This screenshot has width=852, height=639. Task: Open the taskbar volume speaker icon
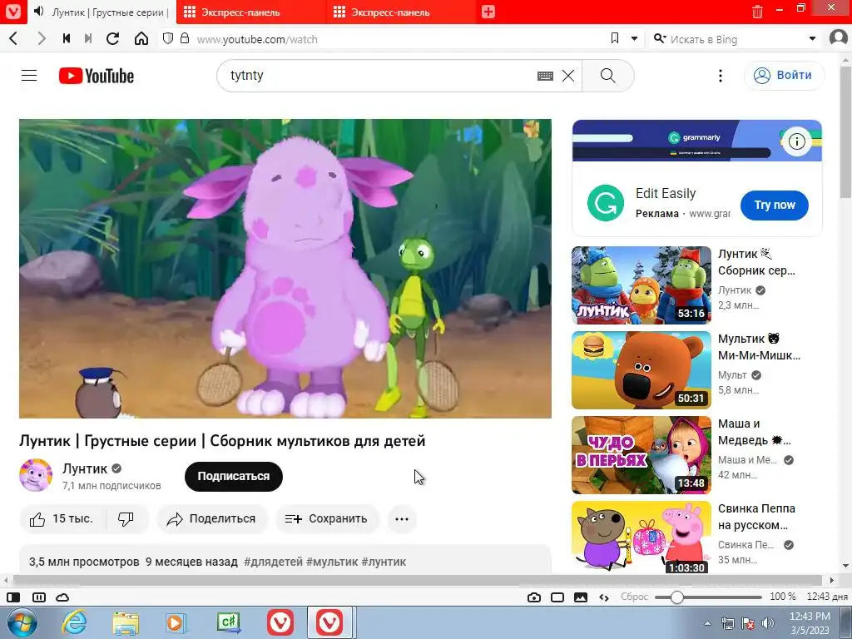pyautogui.click(x=767, y=623)
